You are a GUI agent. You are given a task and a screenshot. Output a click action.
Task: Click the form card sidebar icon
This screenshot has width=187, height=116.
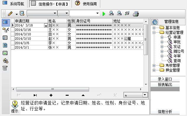coord(5,38)
